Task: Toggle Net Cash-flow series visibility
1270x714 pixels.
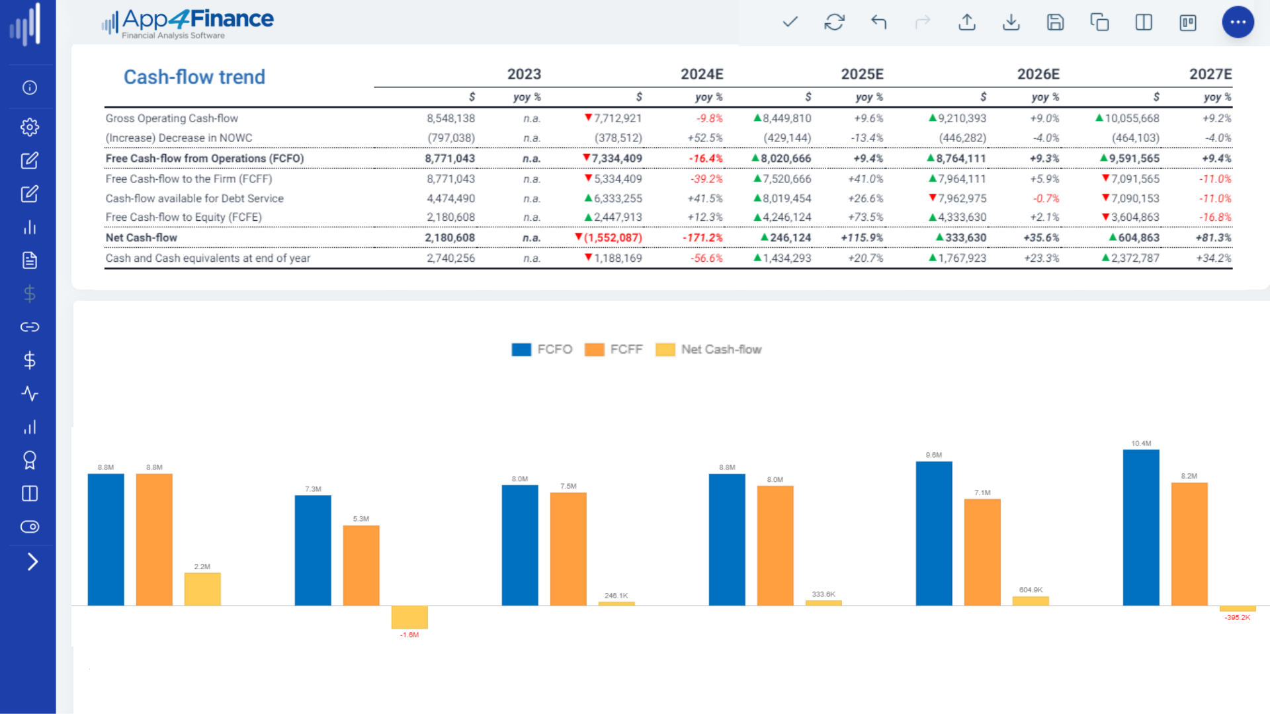Action: 708,349
